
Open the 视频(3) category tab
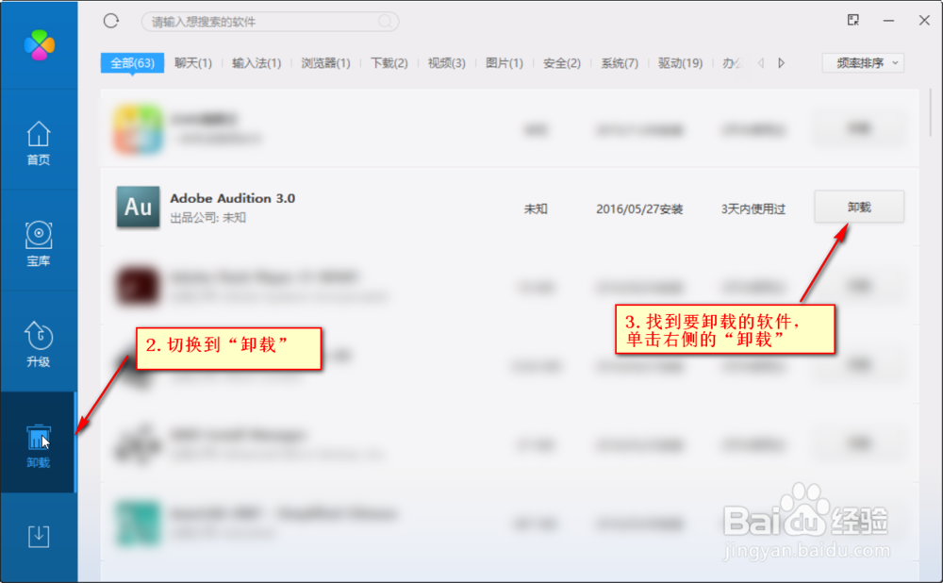445,62
